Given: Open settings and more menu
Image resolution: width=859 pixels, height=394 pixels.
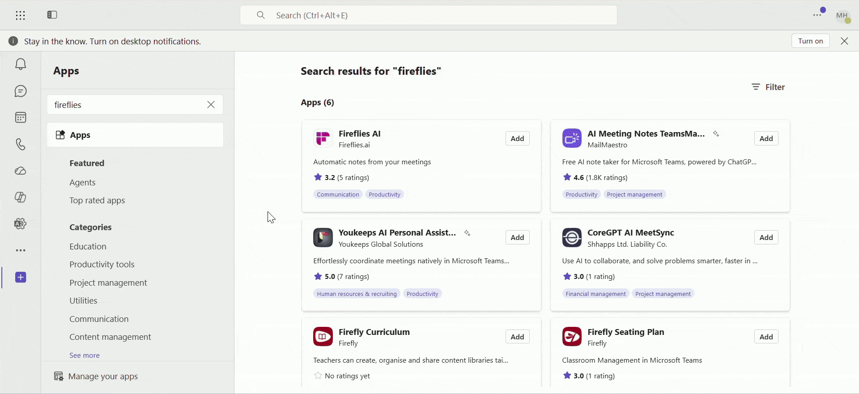Looking at the screenshot, I should 817,15.
